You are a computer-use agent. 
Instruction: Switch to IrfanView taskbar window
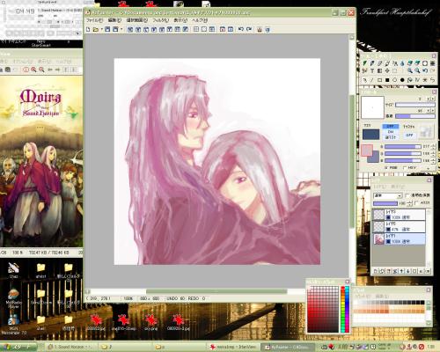[233, 347]
